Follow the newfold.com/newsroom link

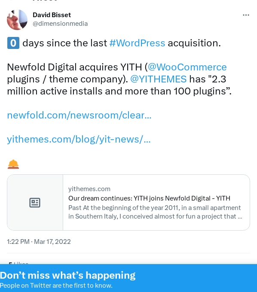(x=79, y=115)
